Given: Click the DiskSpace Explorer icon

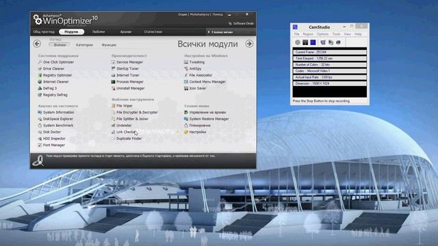Looking at the screenshot, I should tap(40, 119).
